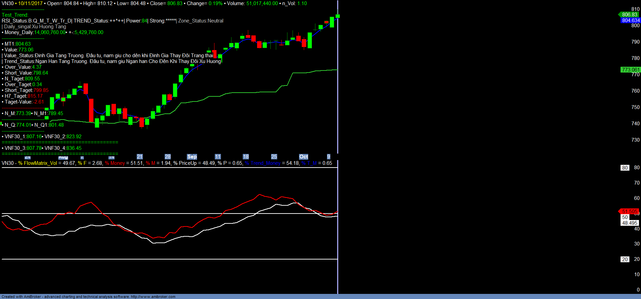Screen dimensions: 641x299
Task: Select the 21 date marker on the time axis
Action: pos(139,157)
